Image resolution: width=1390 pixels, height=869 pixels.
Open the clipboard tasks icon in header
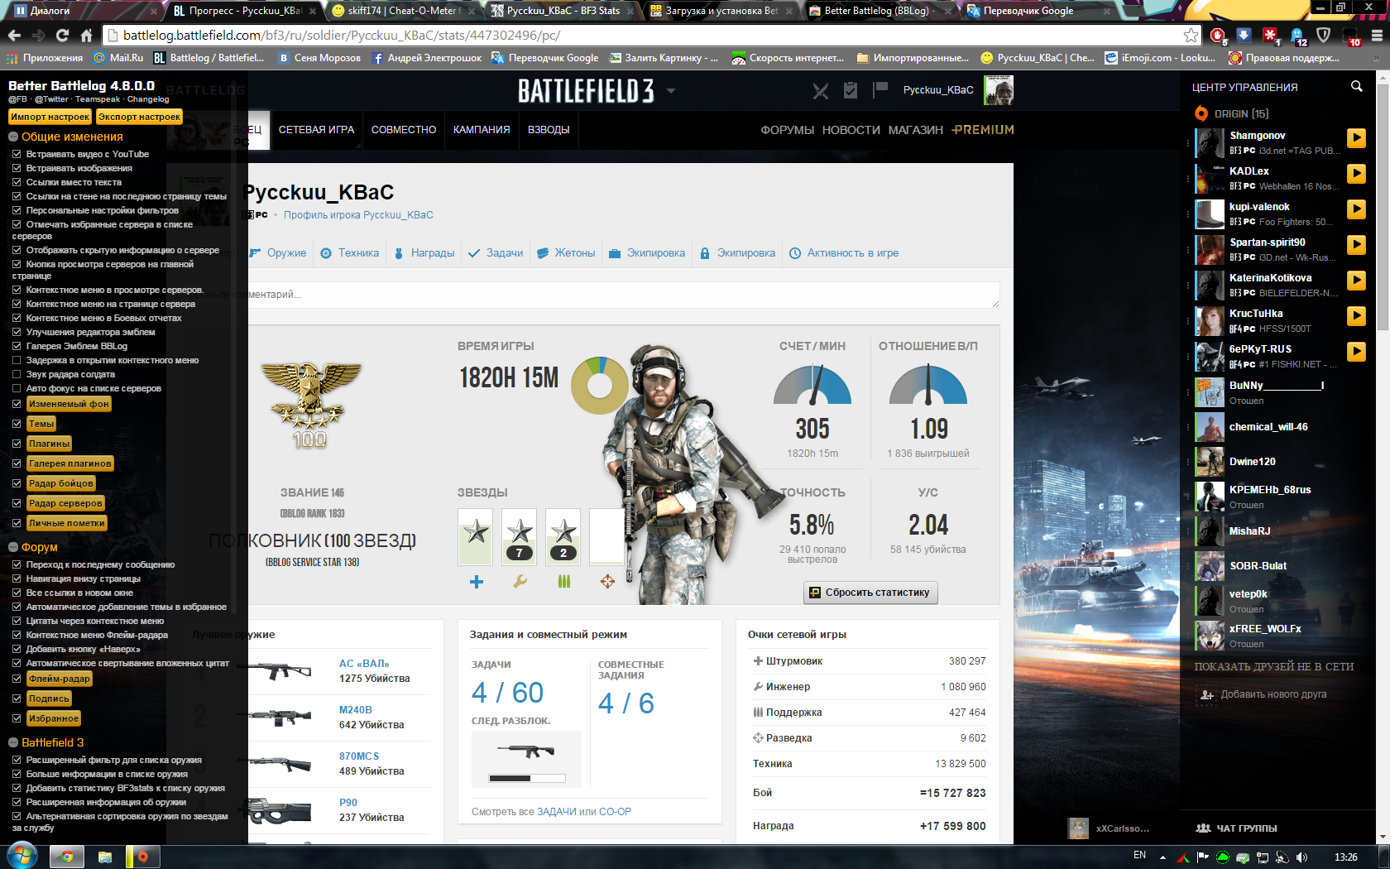(x=851, y=90)
